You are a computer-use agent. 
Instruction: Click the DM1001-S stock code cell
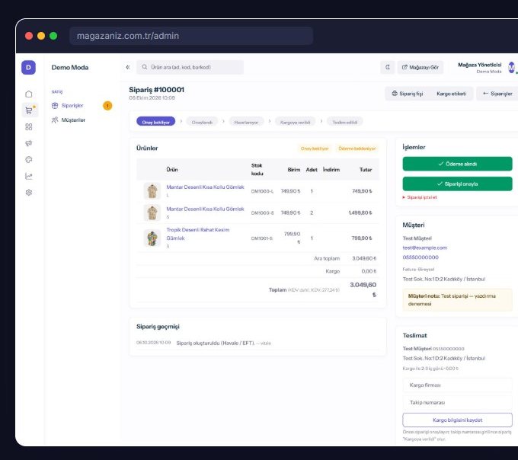coord(261,238)
